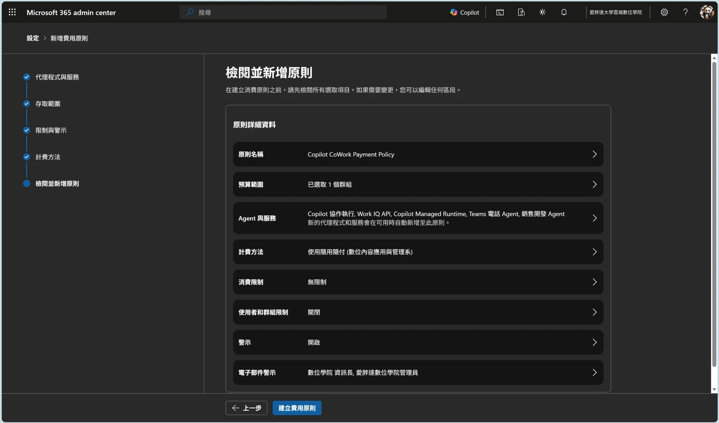This screenshot has width=719, height=423.
Task: Expand the 警示 row chevron
Action: coord(595,342)
